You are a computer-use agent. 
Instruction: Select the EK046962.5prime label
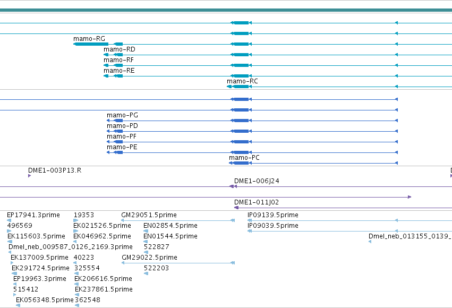point(103,236)
